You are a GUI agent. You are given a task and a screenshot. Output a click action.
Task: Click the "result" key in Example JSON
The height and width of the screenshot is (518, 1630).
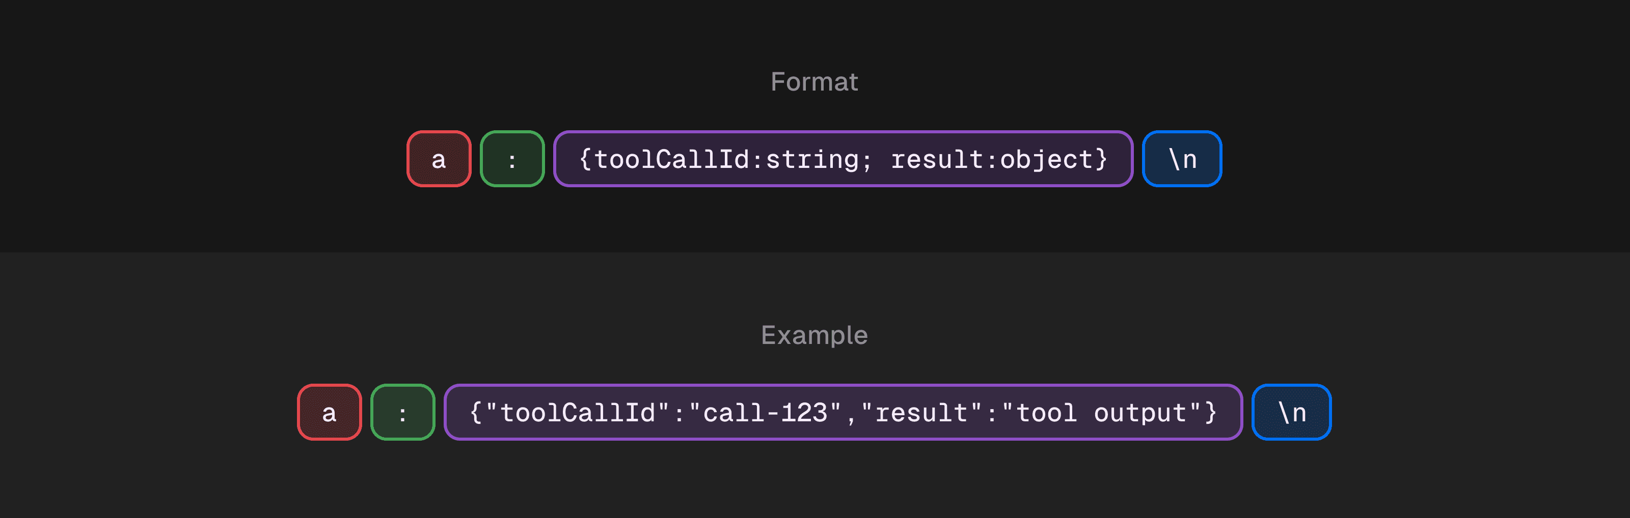tap(920, 413)
